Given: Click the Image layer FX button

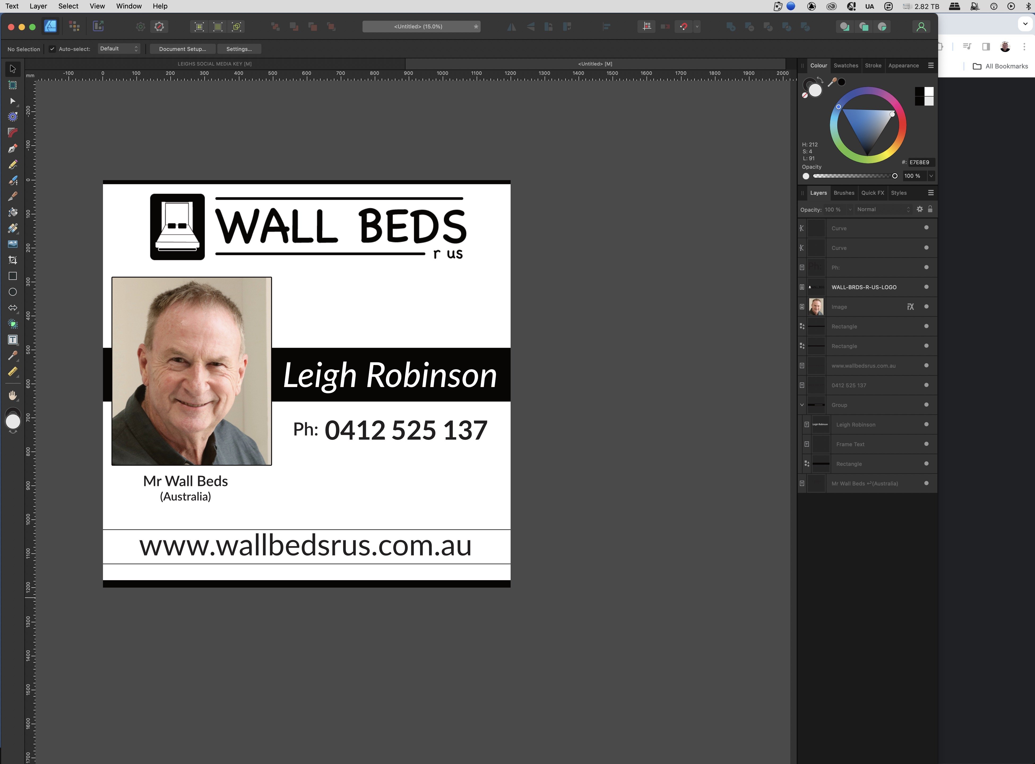Looking at the screenshot, I should [x=911, y=307].
